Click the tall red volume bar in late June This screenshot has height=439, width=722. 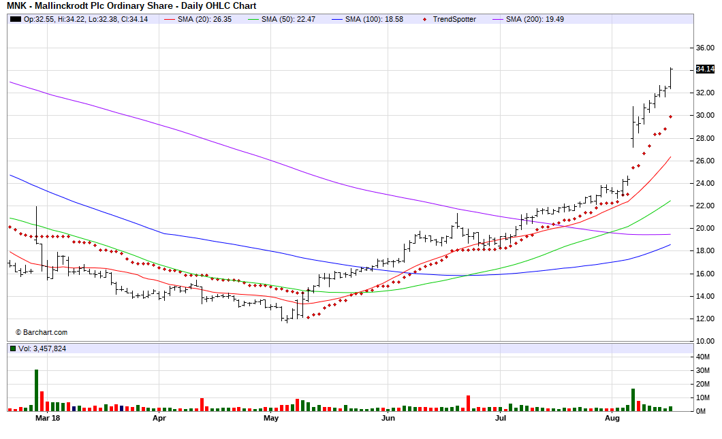[469, 403]
